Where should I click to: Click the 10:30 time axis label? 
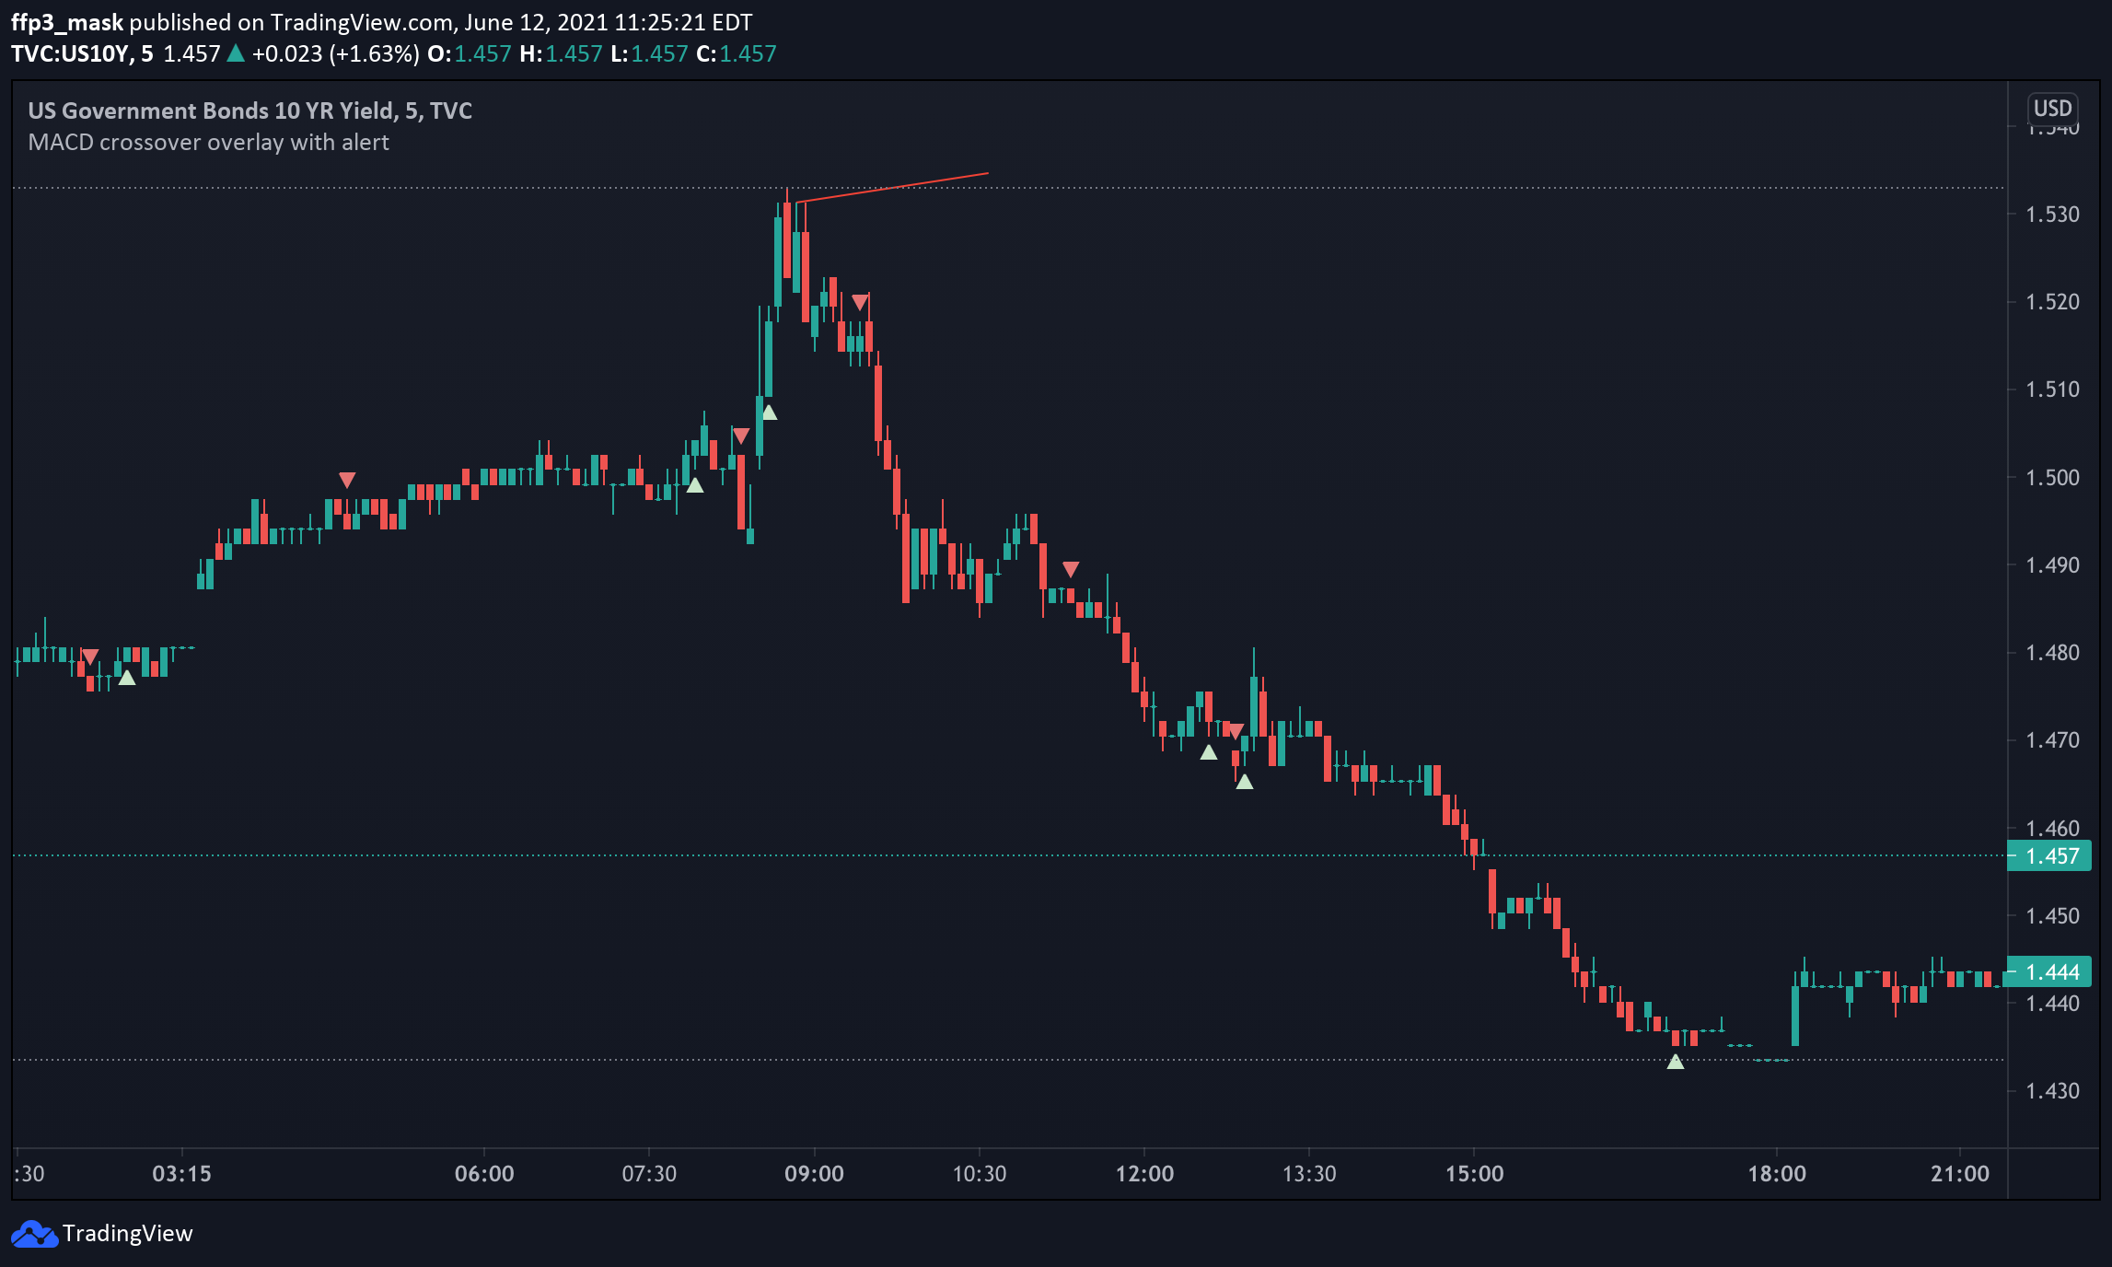click(x=979, y=1174)
